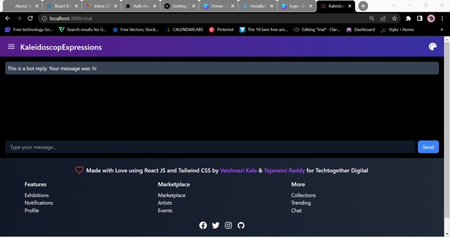Bookmark this page with star icon
Viewport: 450px width, 237px height.
tap(394, 18)
